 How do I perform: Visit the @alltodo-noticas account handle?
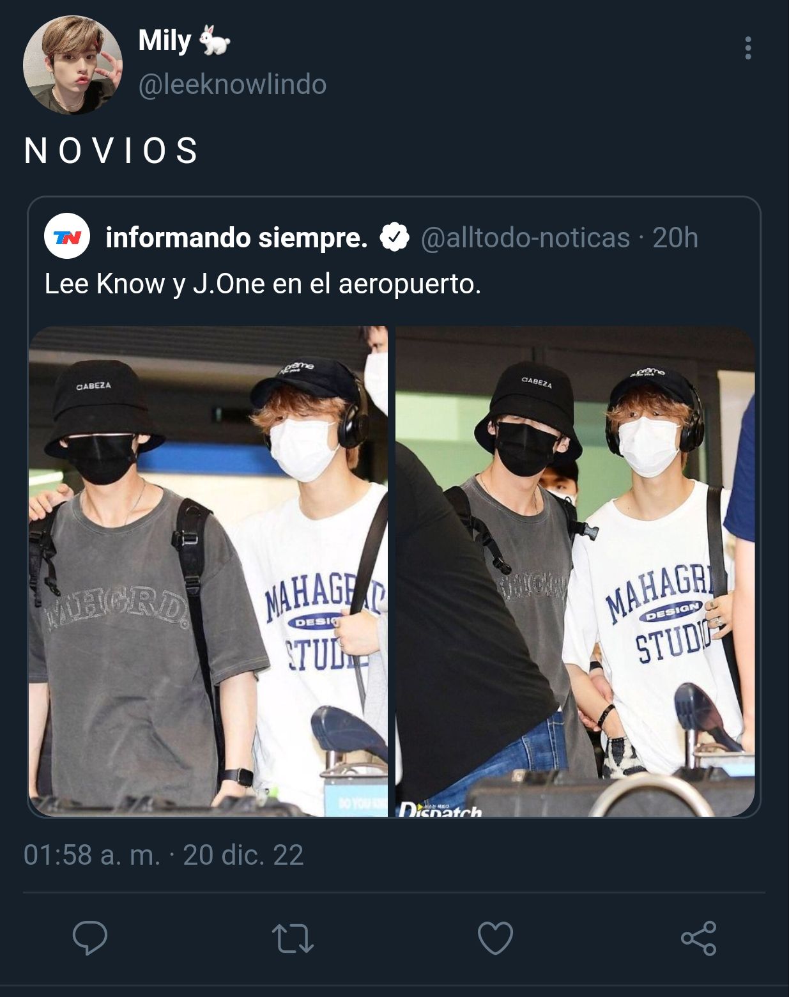point(526,238)
